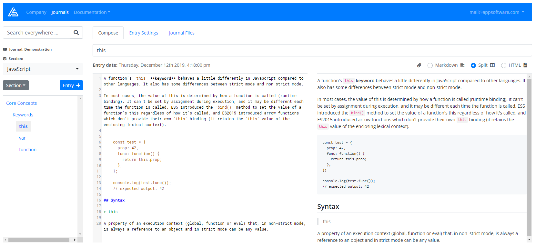Click 'console.log(test.func());' in editor
The height and width of the screenshot is (247, 535).
[x=142, y=183]
